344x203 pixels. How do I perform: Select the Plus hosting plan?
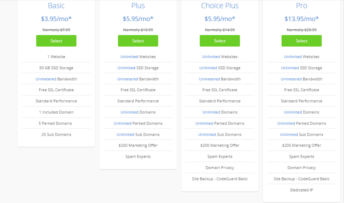[138, 41]
